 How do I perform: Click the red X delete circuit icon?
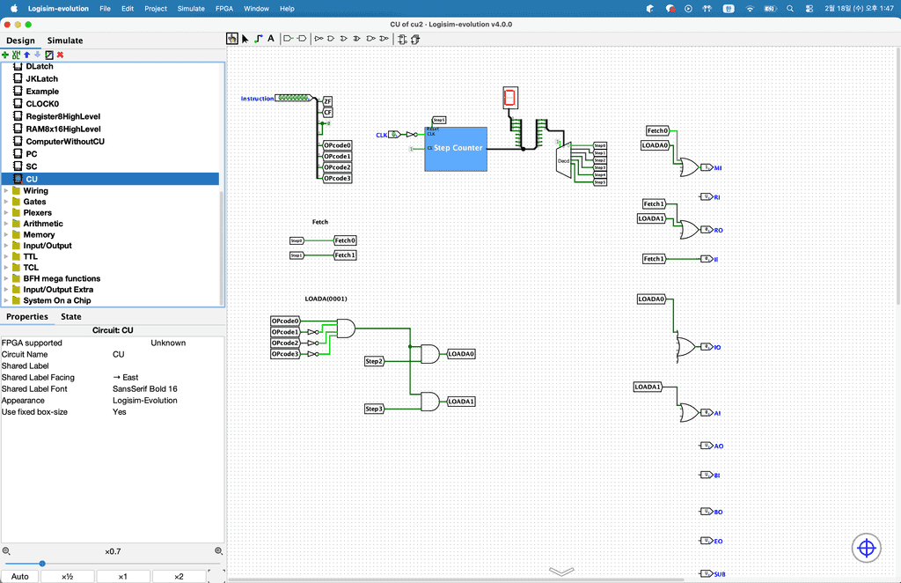tap(60, 55)
